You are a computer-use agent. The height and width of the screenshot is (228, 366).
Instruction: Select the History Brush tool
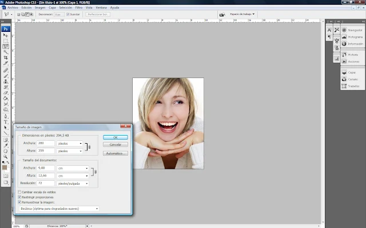(x=6, y=87)
